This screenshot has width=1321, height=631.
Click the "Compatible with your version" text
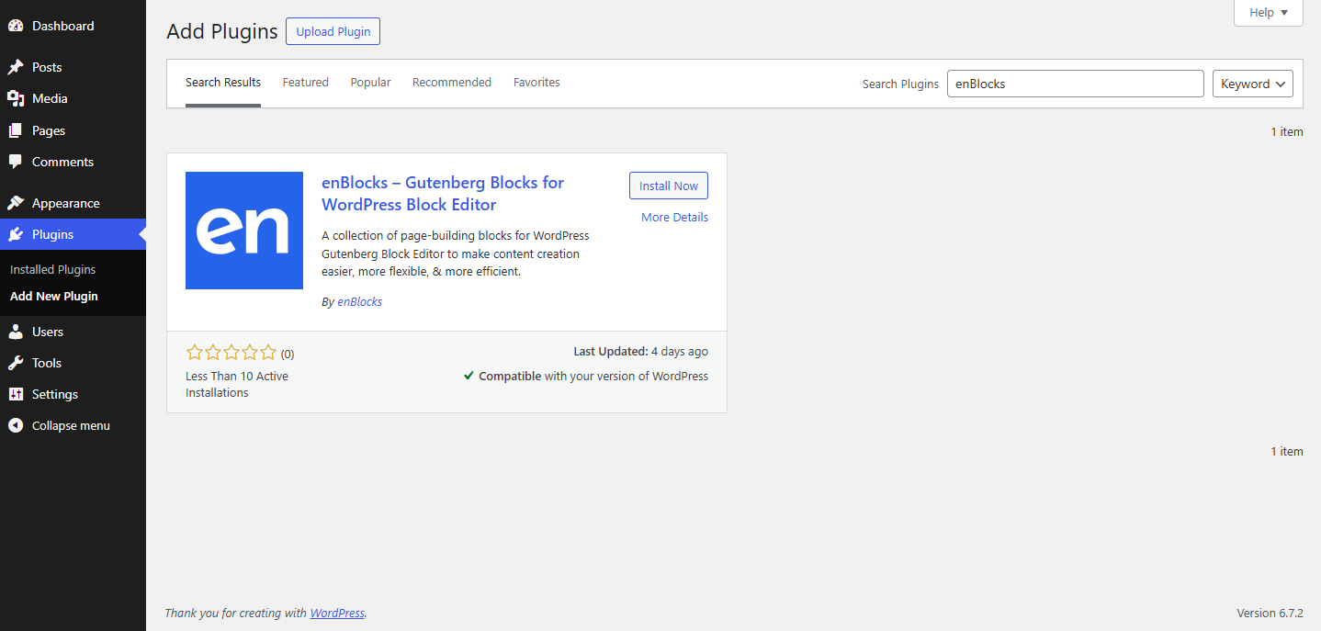(593, 376)
